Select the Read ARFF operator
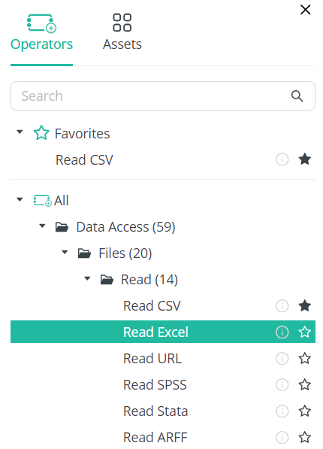Image resolution: width=323 pixels, height=449 pixels. (x=155, y=437)
